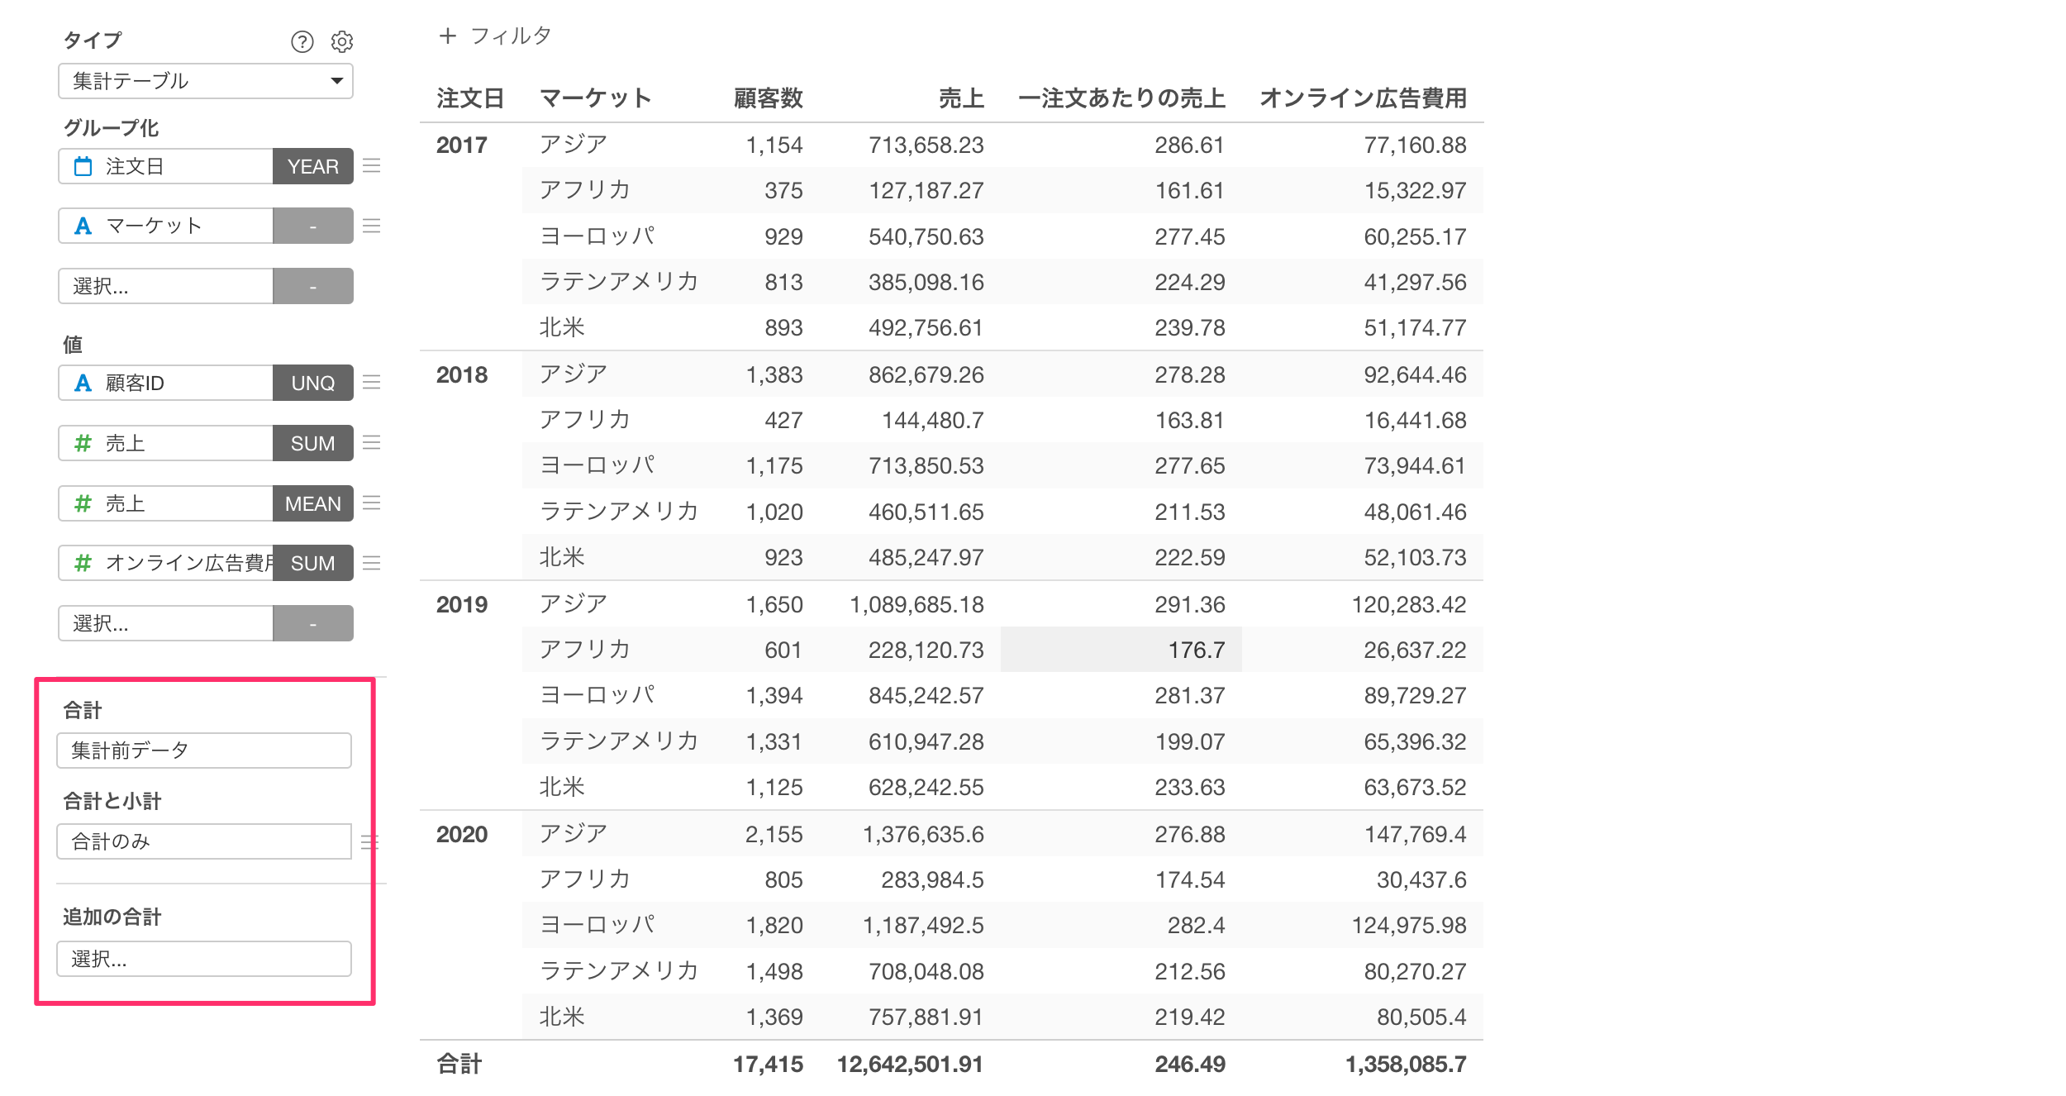Open the help question mark icon

(302, 41)
